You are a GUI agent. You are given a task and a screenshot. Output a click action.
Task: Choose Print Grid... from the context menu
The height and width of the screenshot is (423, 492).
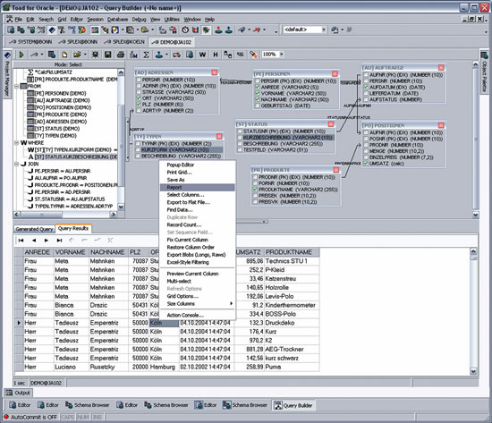(x=198, y=173)
